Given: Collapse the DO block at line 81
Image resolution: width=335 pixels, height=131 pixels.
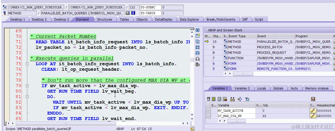Looking at the screenshot, I should point(27,97).
